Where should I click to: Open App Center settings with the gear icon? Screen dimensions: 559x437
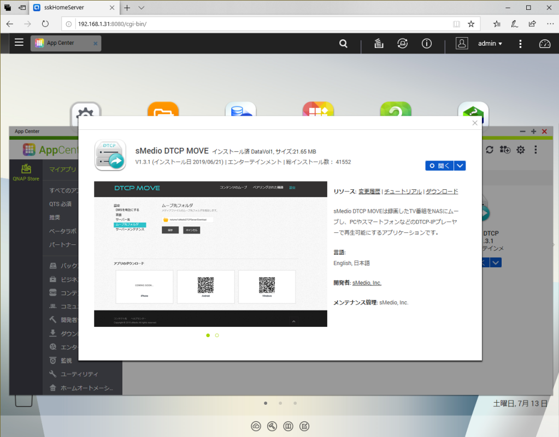pyautogui.click(x=520, y=149)
